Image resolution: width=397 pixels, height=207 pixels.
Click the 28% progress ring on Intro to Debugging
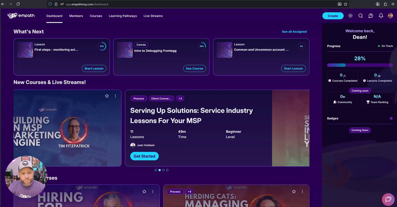[x=202, y=46]
